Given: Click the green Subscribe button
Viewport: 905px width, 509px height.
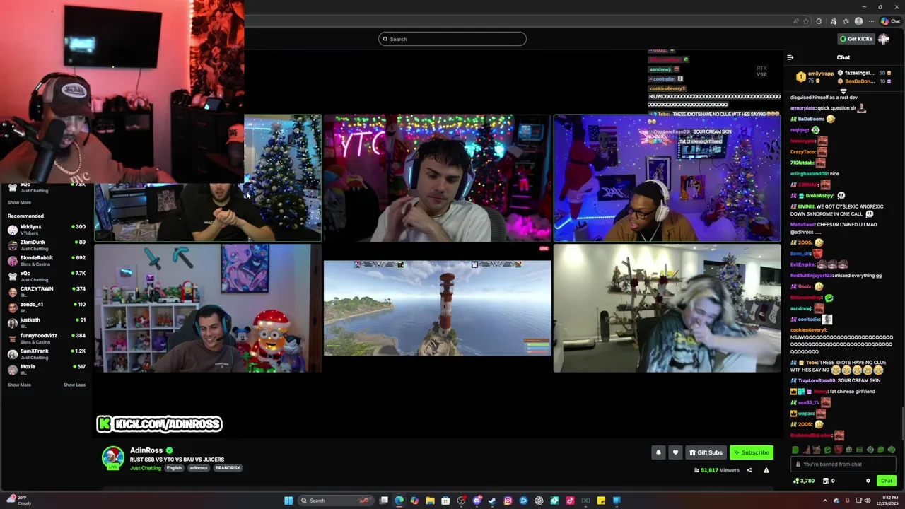Looking at the screenshot, I should click(x=752, y=452).
